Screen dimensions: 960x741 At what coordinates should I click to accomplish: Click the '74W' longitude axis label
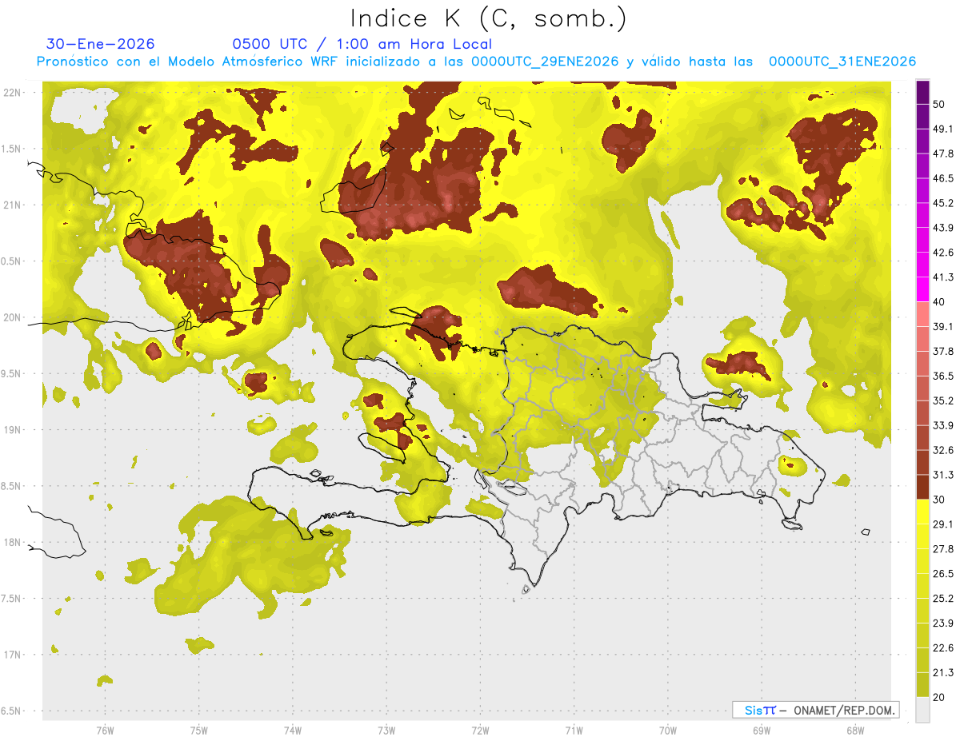[293, 731]
